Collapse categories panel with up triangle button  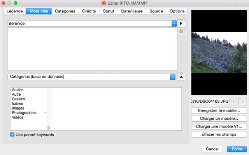click(181, 77)
